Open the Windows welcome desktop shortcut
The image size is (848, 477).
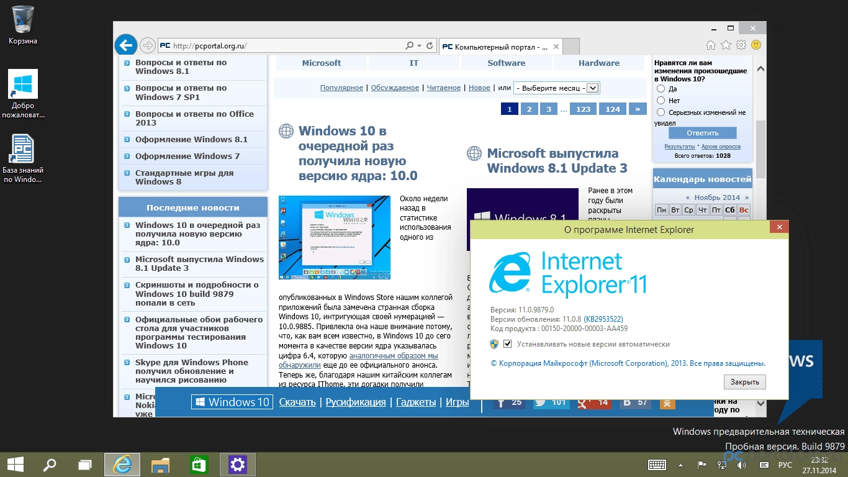pyautogui.click(x=23, y=94)
